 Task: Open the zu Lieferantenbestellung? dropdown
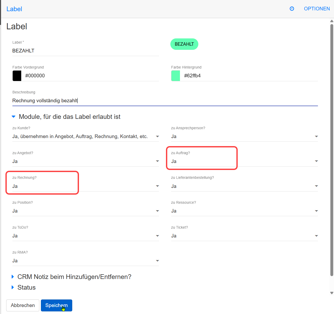(244, 186)
